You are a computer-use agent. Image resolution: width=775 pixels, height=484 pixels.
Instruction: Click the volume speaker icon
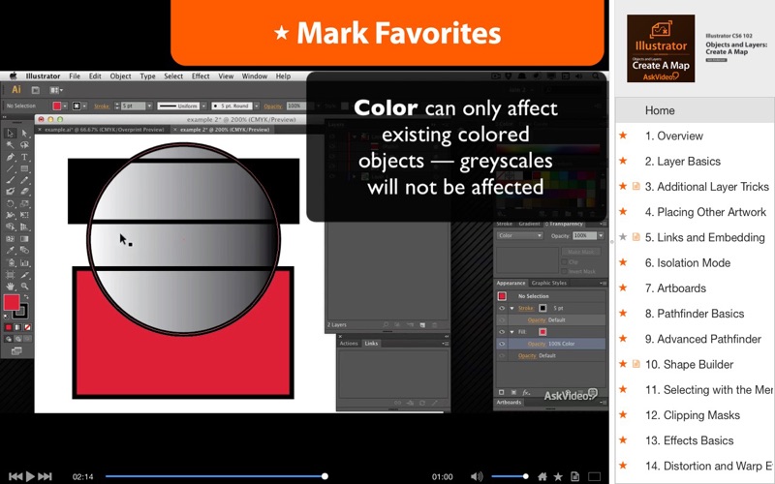[x=477, y=476]
